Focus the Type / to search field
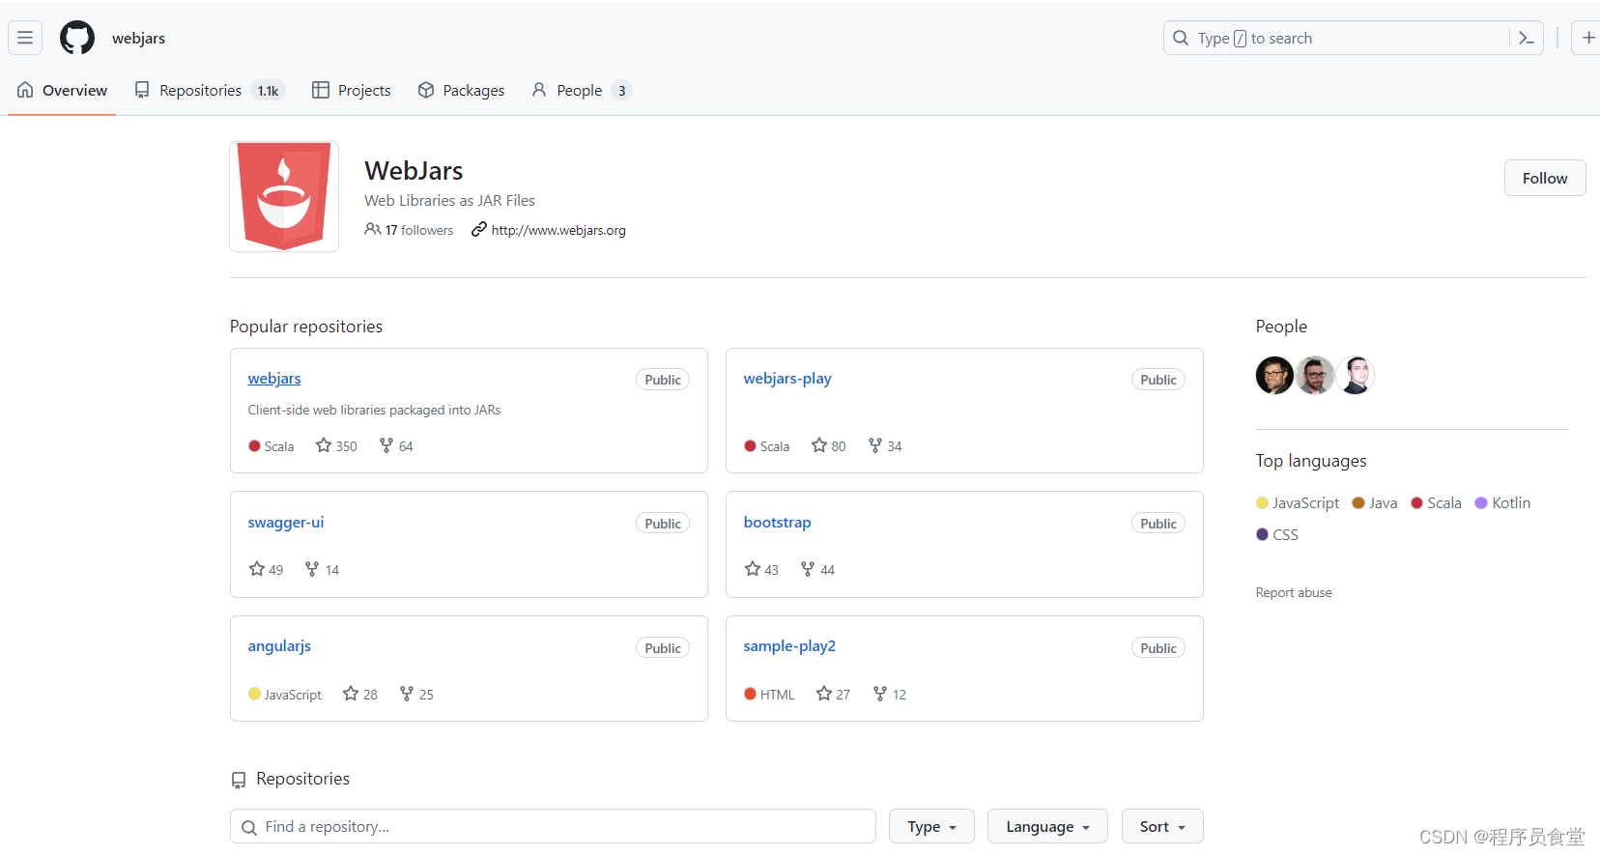 [1353, 38]
